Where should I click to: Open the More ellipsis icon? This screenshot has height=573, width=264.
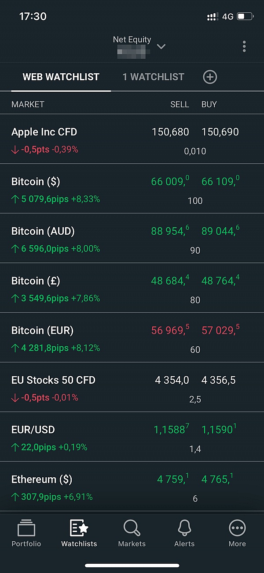pos(237,528)
